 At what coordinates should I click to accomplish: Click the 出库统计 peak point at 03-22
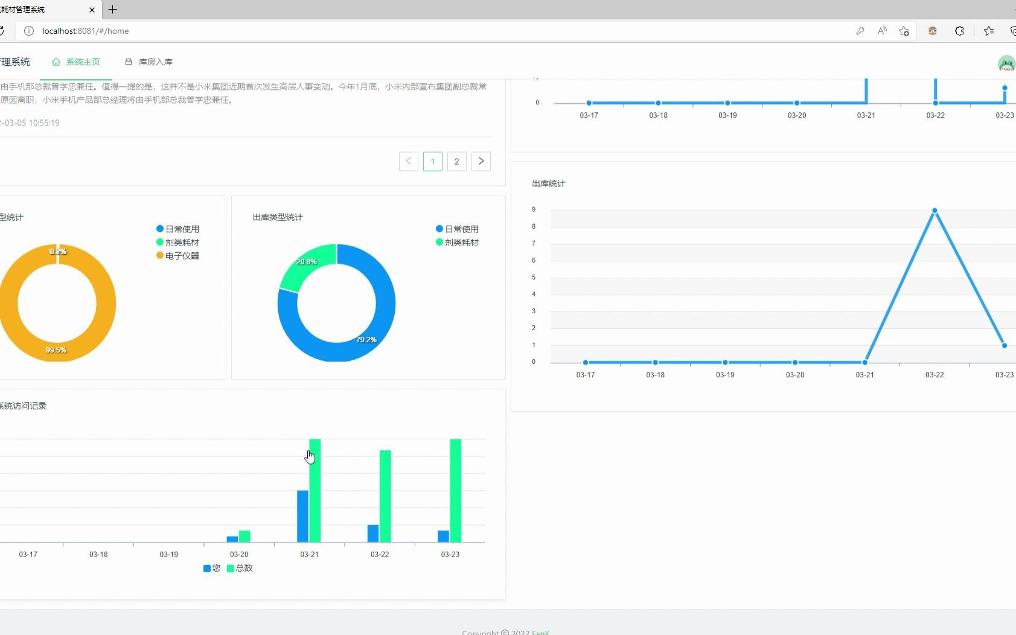(935, 211)
